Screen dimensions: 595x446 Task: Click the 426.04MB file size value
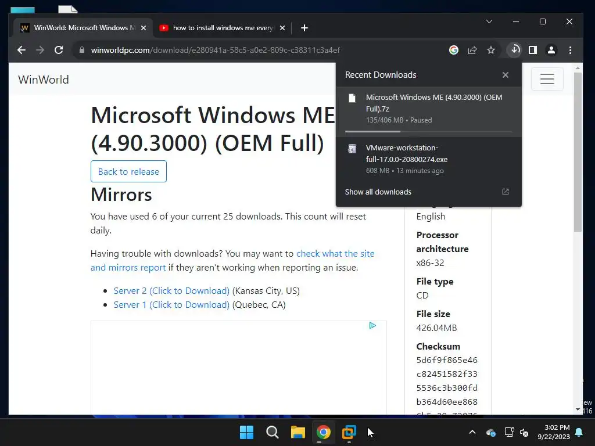[x=436, y=328]
